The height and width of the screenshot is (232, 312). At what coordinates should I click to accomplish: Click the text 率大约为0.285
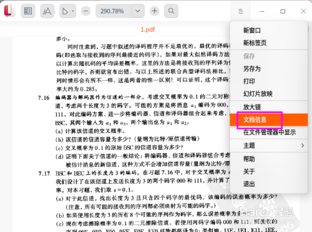(x=77, y=89)
